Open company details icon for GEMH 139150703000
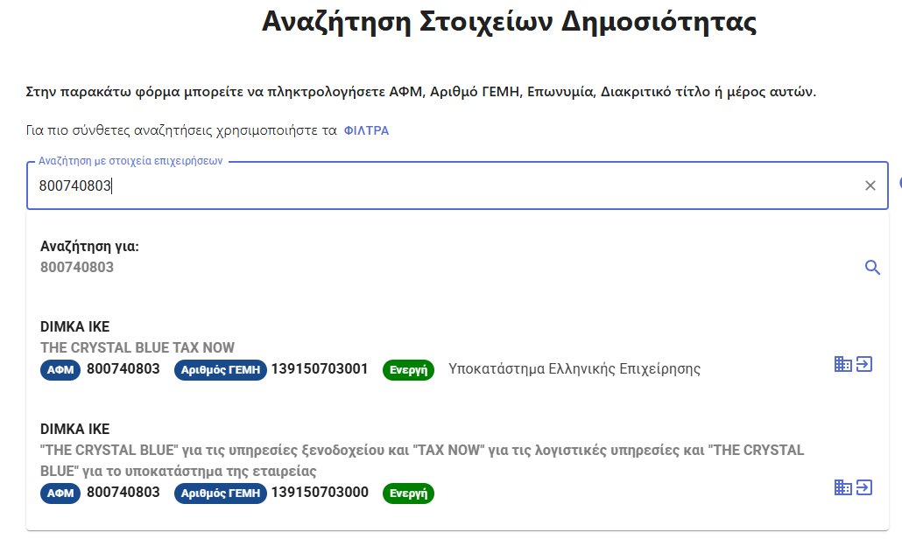Viewport: 902px width, 546px height. (842, 488)
